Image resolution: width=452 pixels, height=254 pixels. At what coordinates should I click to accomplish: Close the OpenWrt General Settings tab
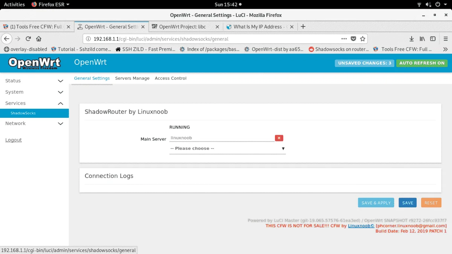pos(143,27)
